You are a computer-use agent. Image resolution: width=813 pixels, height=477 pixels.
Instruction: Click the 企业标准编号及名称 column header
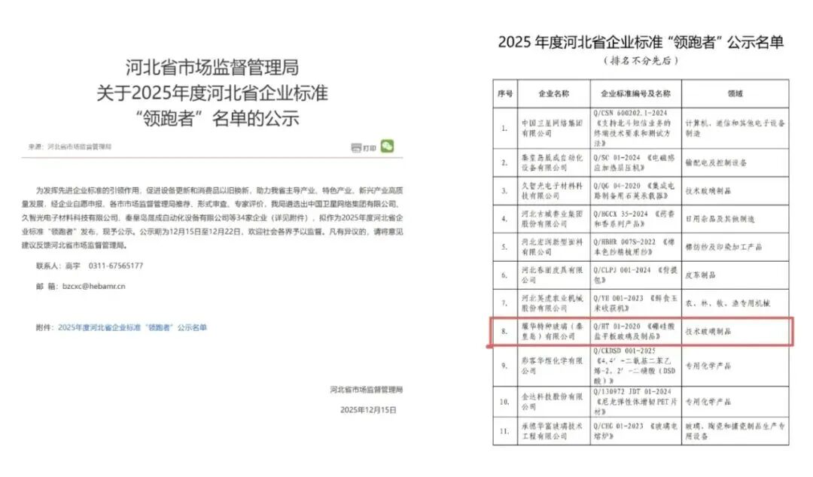pyautogui.click(x=636, y=94)
